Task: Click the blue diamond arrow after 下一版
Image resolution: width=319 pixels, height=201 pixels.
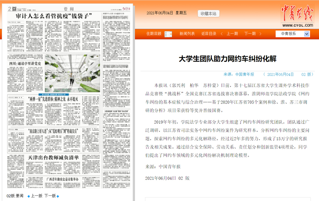Action: 58,196
